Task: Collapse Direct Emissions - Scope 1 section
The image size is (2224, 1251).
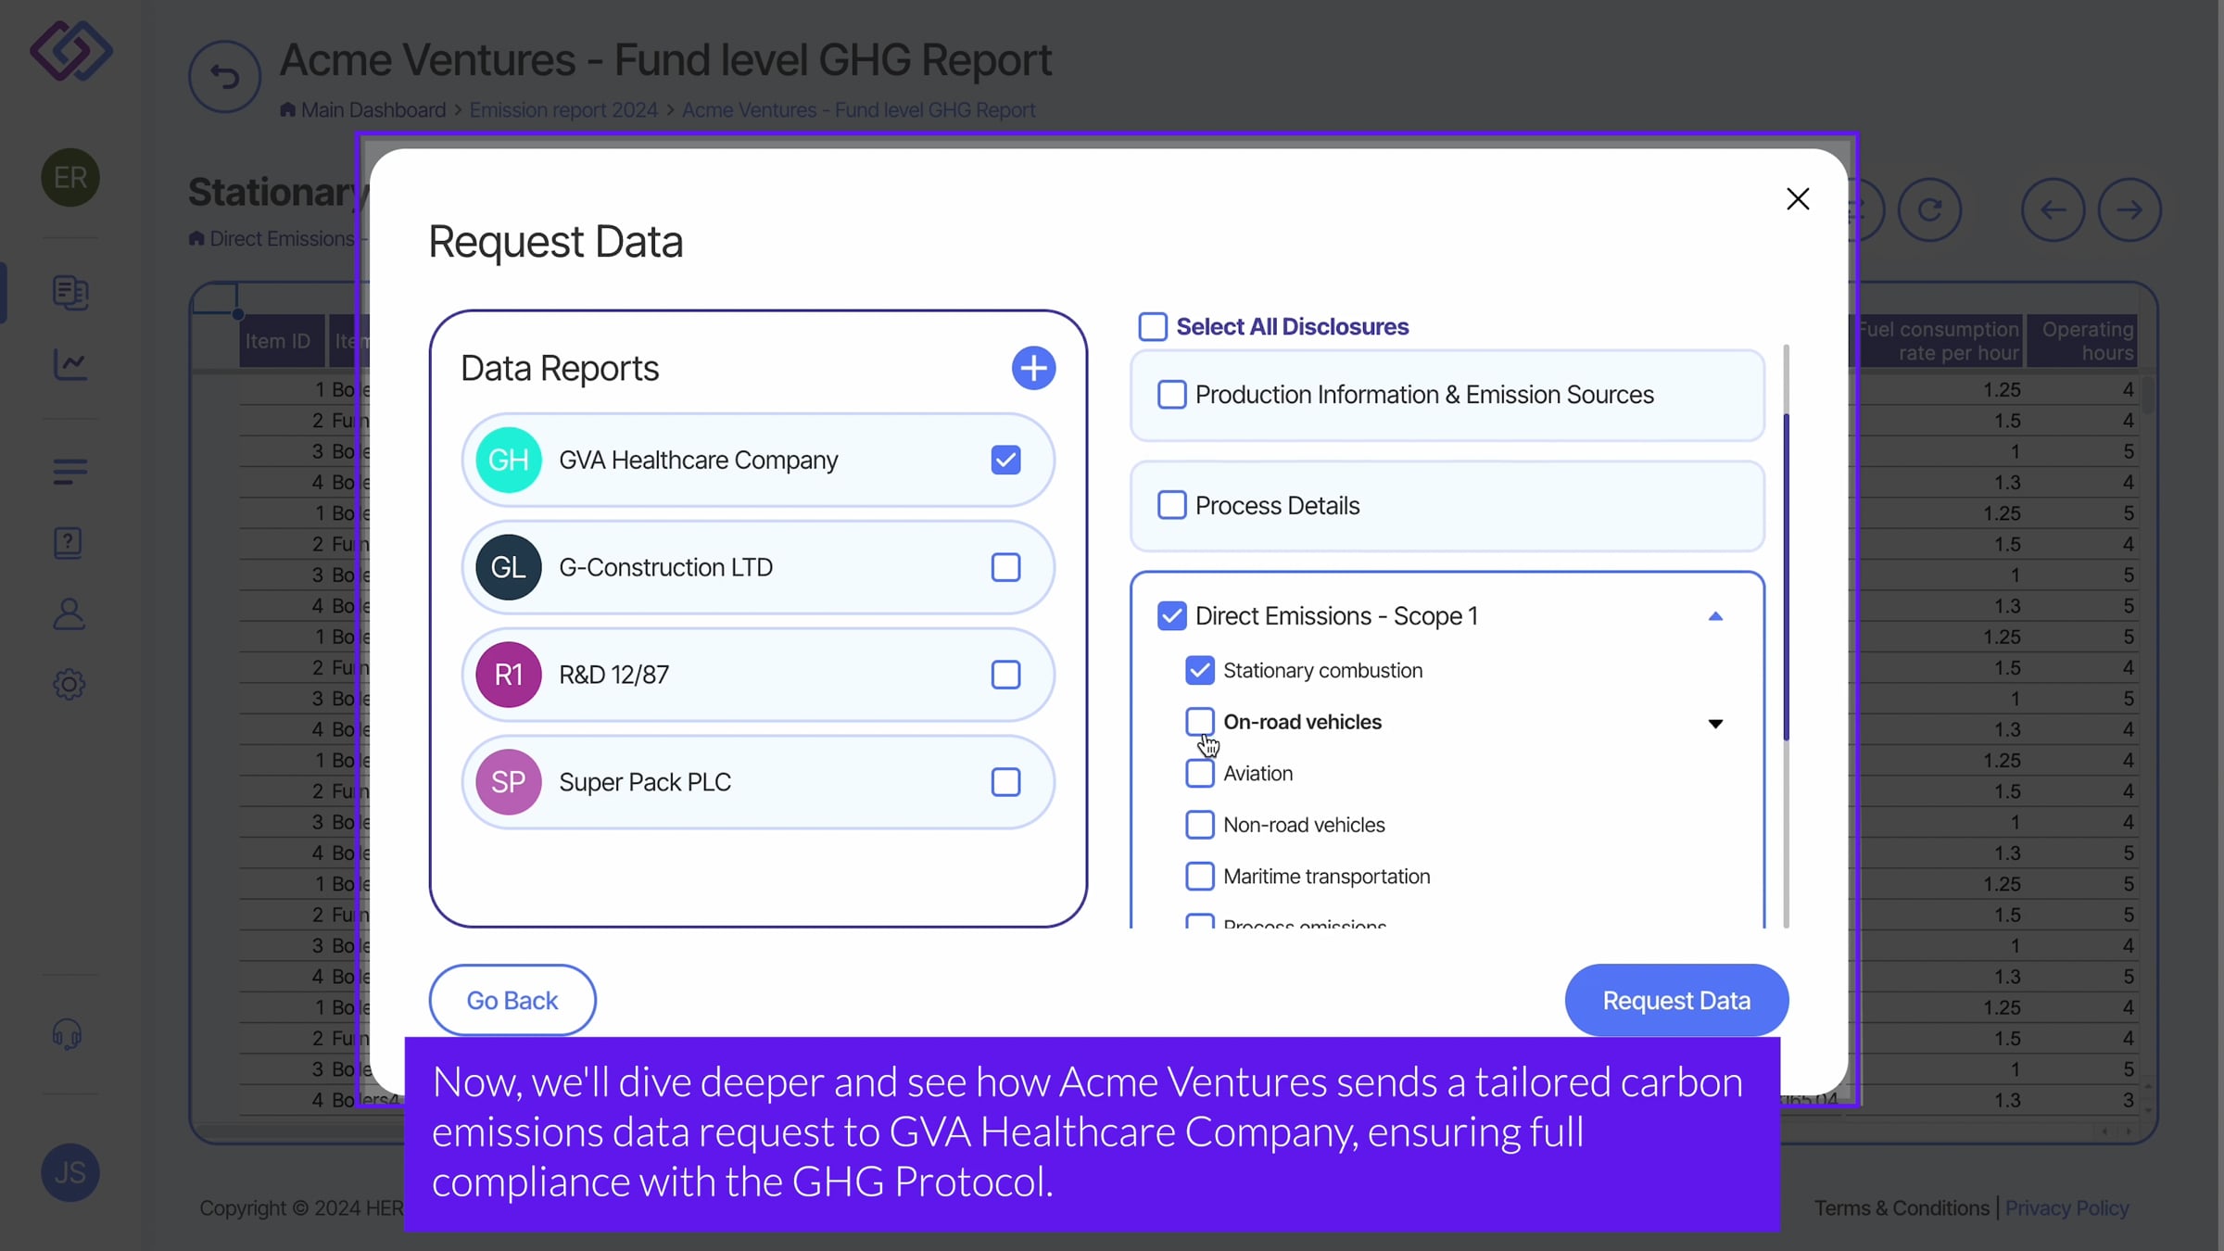Action: [1715, 617]
